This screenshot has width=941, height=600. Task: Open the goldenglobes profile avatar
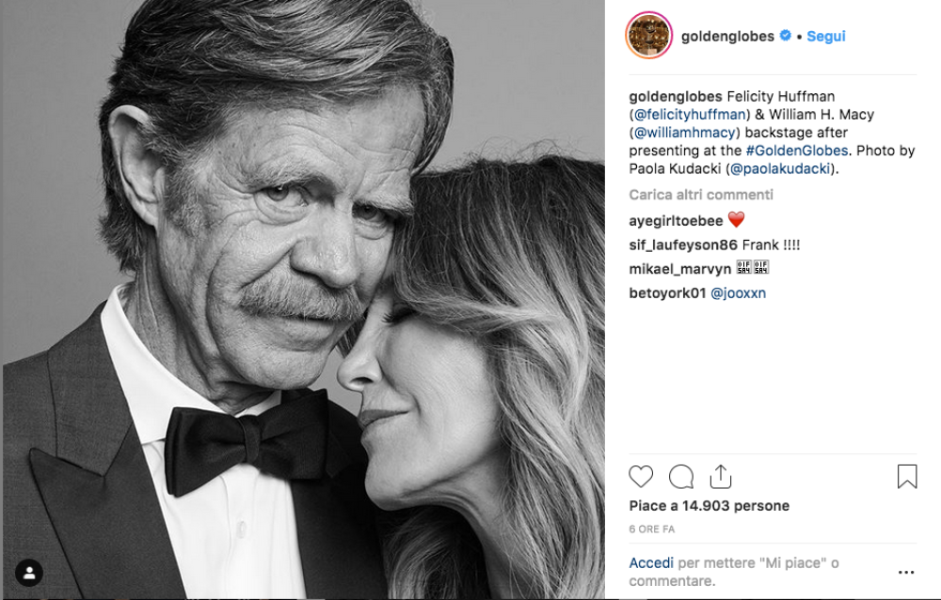649,37
